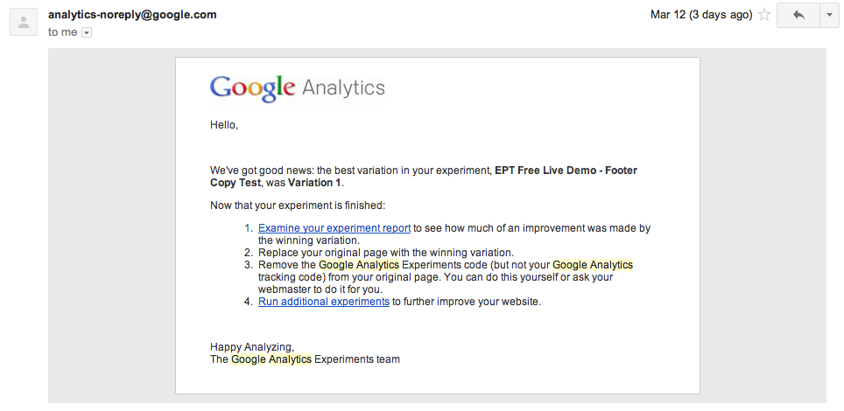Click the "to me" recipient text

click(62, 32)
